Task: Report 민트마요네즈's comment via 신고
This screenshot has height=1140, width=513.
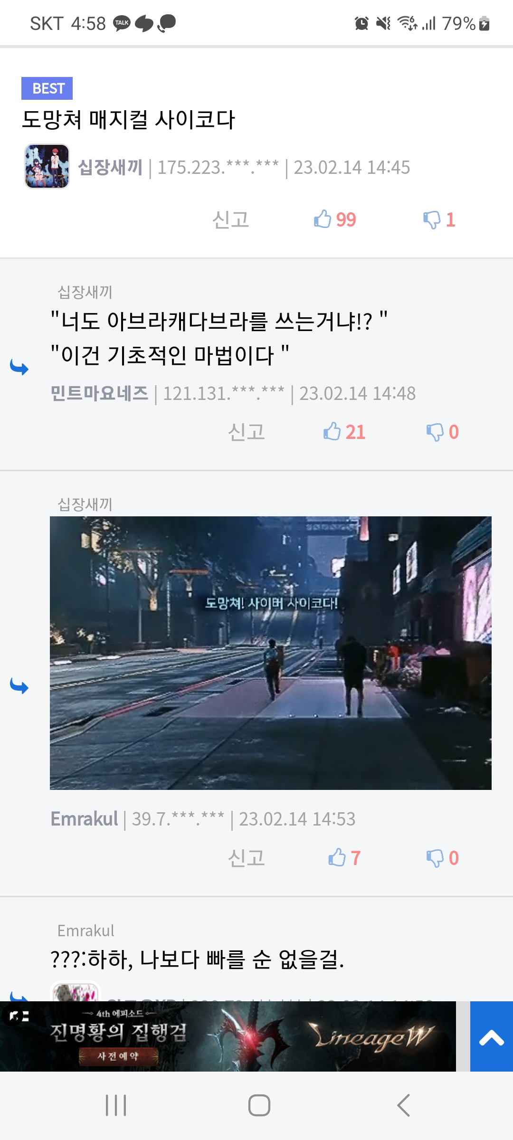Action: tap(246, 432)
